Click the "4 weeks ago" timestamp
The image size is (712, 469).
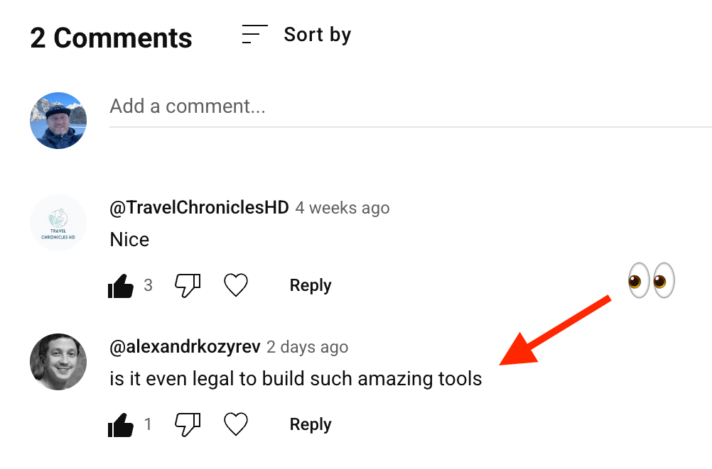click(342, 209)
